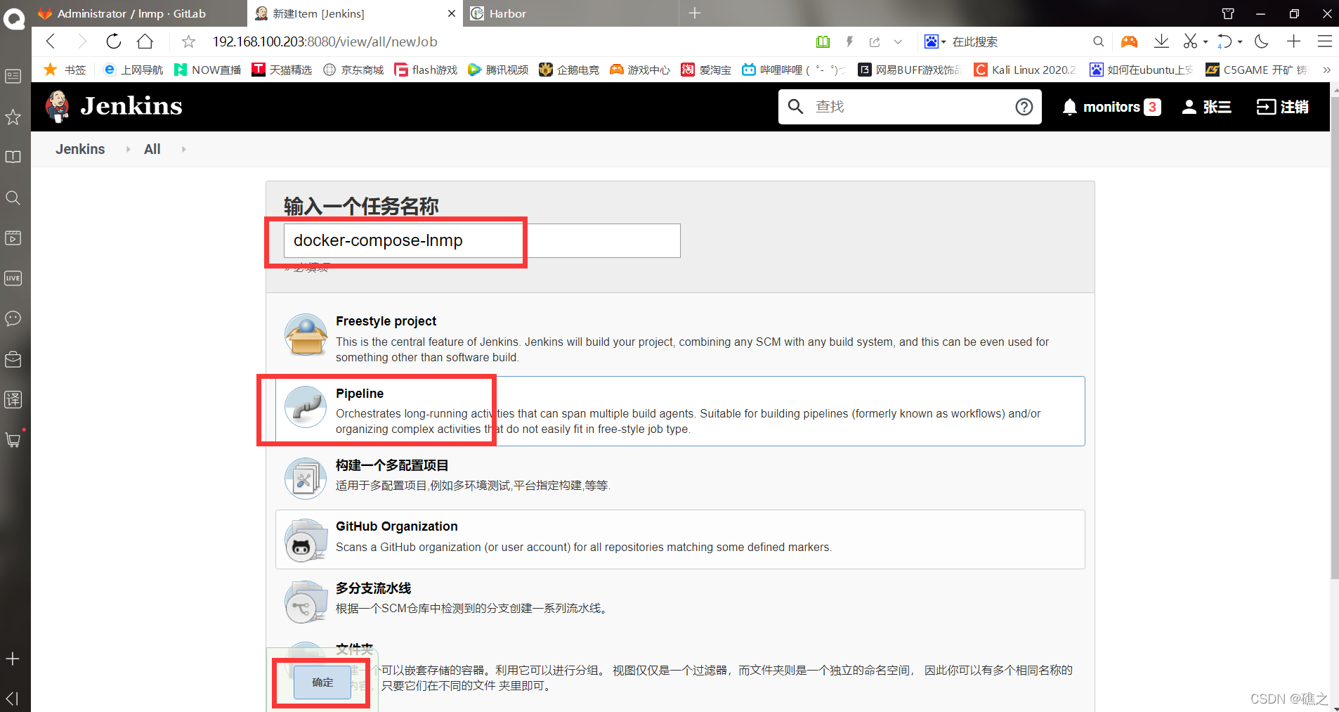Expand the Jenkins breadcrumb dropdown arrow
Viewport: 1339px width, 712px height.
click(x=128, y=149)
